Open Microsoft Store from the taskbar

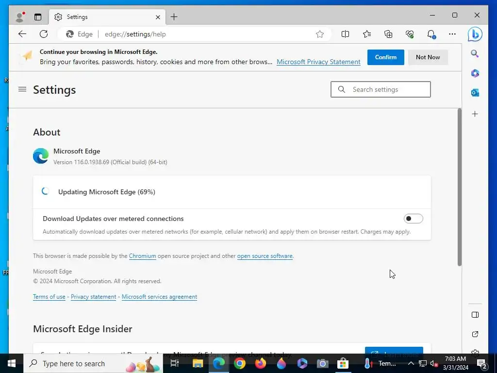click(x=343, y=363)
